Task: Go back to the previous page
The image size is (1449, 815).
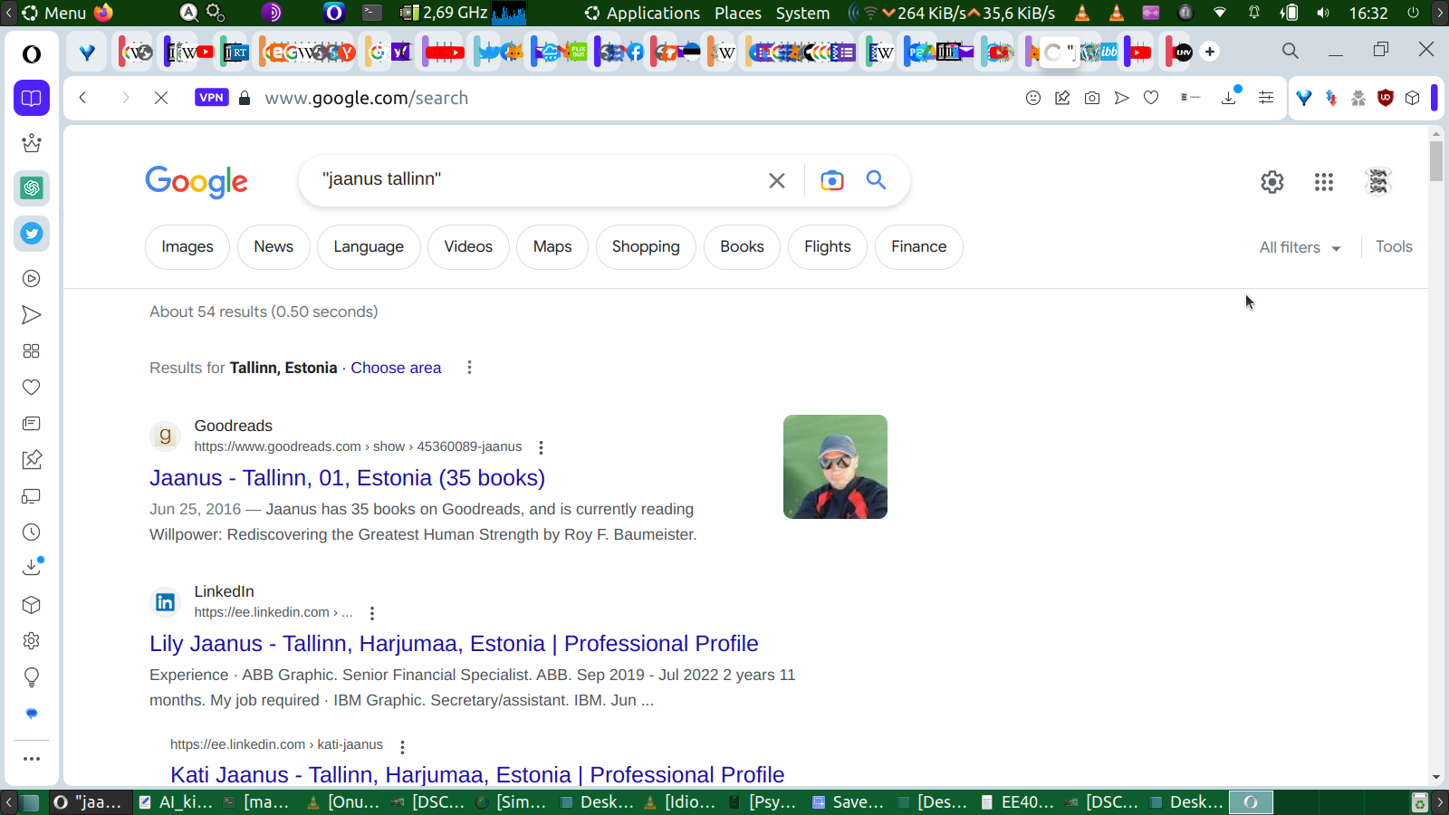Action: [82, 98]
